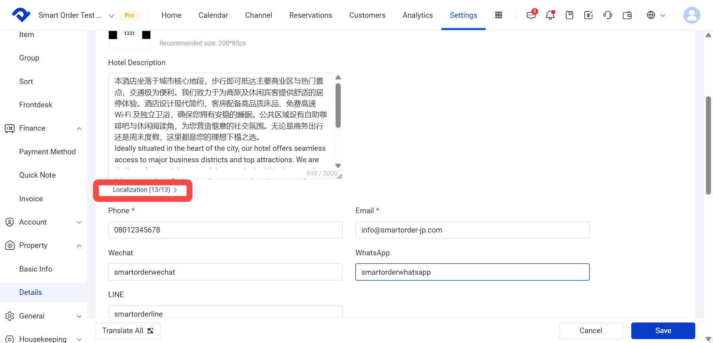This screenshot has width=713, height=343.
Task: Go to the Home tab
Action: tap(171, 15)
